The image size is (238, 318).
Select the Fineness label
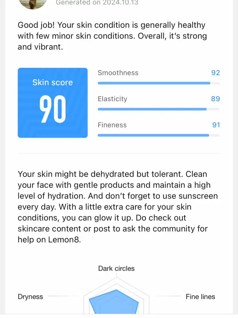click(112, 125)
